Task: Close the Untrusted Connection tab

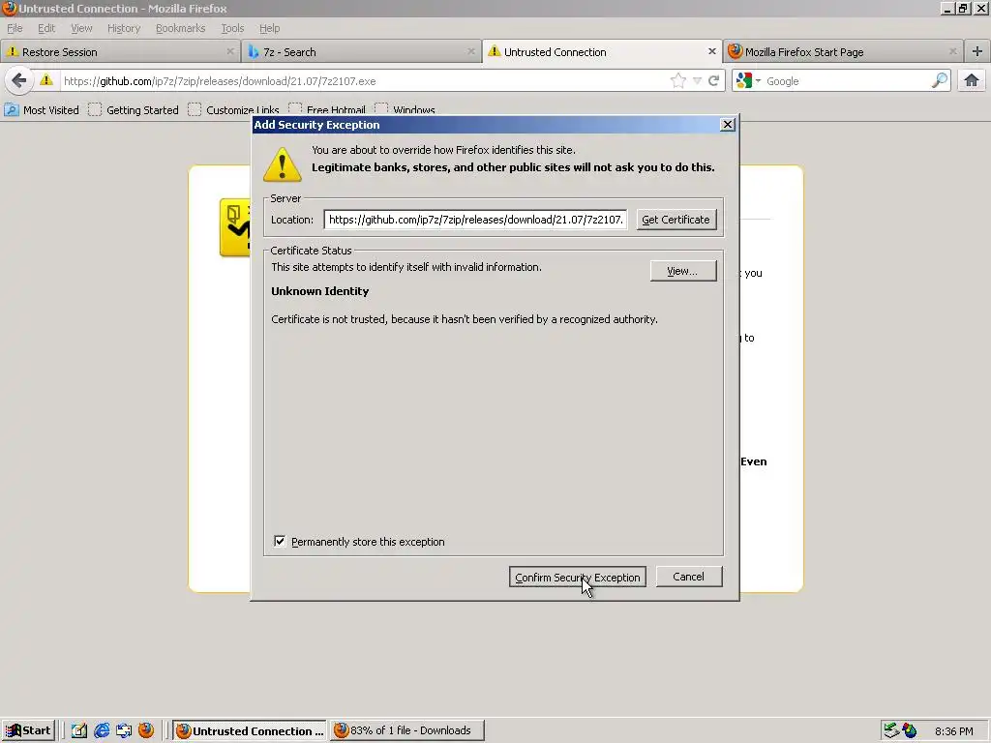Action: [x=712, y=52]
